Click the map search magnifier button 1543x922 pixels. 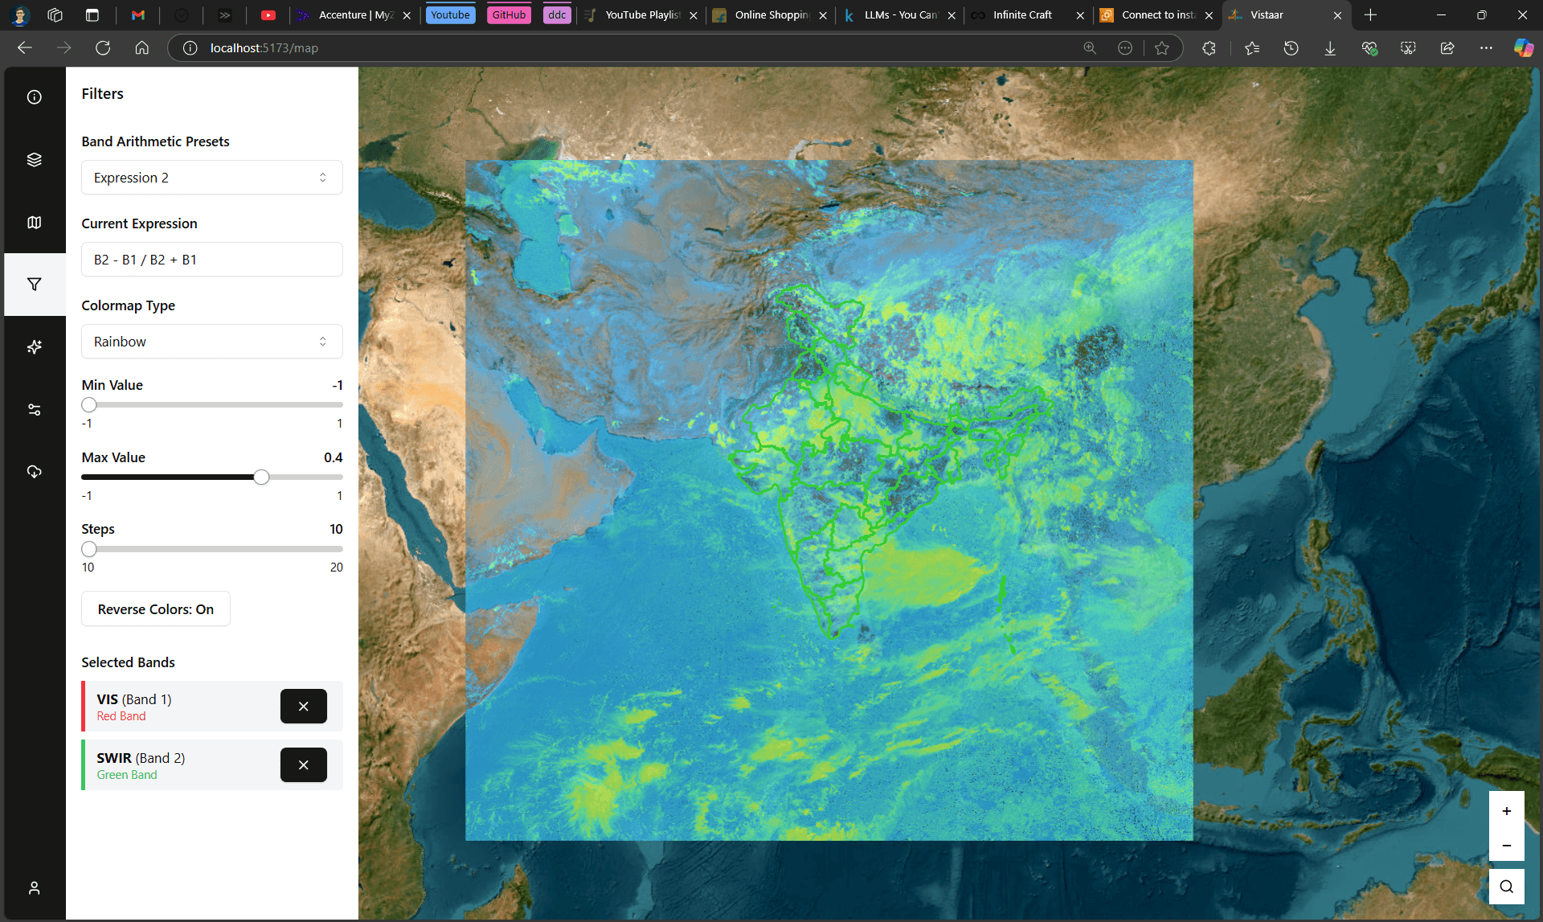(x=1506, y=887)
